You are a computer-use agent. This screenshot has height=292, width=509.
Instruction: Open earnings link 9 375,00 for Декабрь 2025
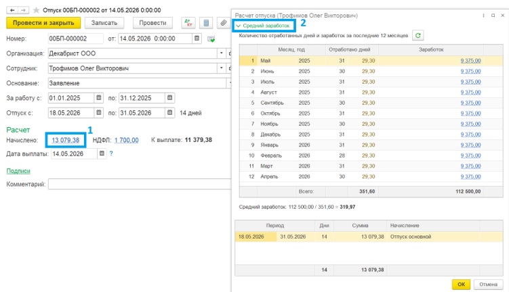pos(470,135)
